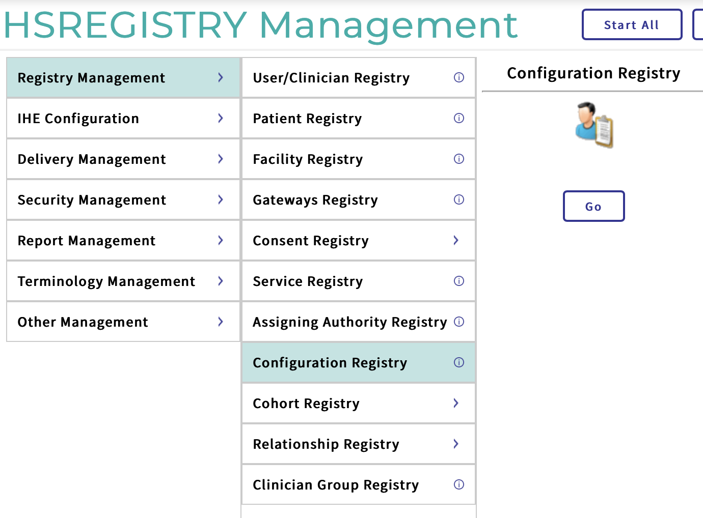
Task: Click Gateways Registry info icon
Action: [459, 199]
